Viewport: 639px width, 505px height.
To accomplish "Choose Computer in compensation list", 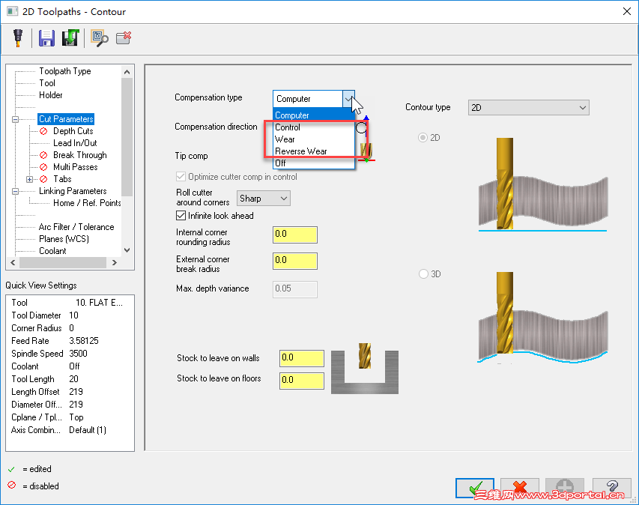I will (x=313, y=115).
